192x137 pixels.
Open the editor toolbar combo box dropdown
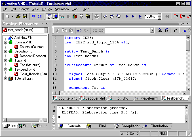tap(152, 30)
